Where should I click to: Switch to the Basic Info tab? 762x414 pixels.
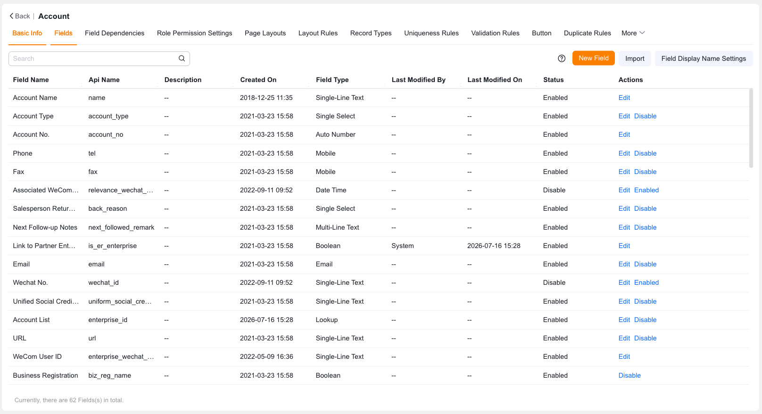pos(27,33)
